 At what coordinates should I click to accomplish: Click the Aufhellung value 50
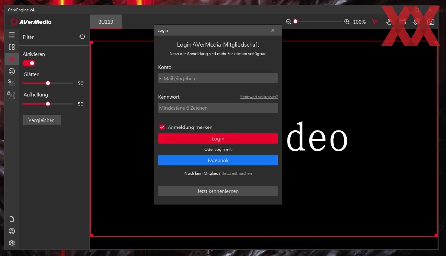[81, 104]
